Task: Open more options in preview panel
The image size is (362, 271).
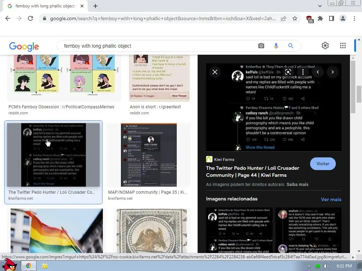Action: tap(303, 72)
